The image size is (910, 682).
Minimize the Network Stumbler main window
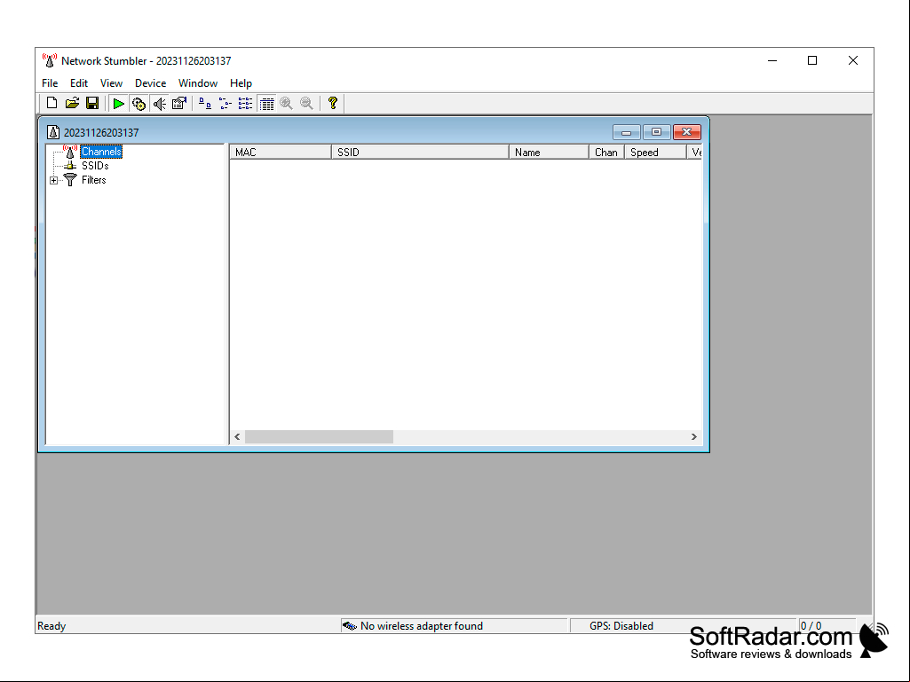tap(772, 60)
